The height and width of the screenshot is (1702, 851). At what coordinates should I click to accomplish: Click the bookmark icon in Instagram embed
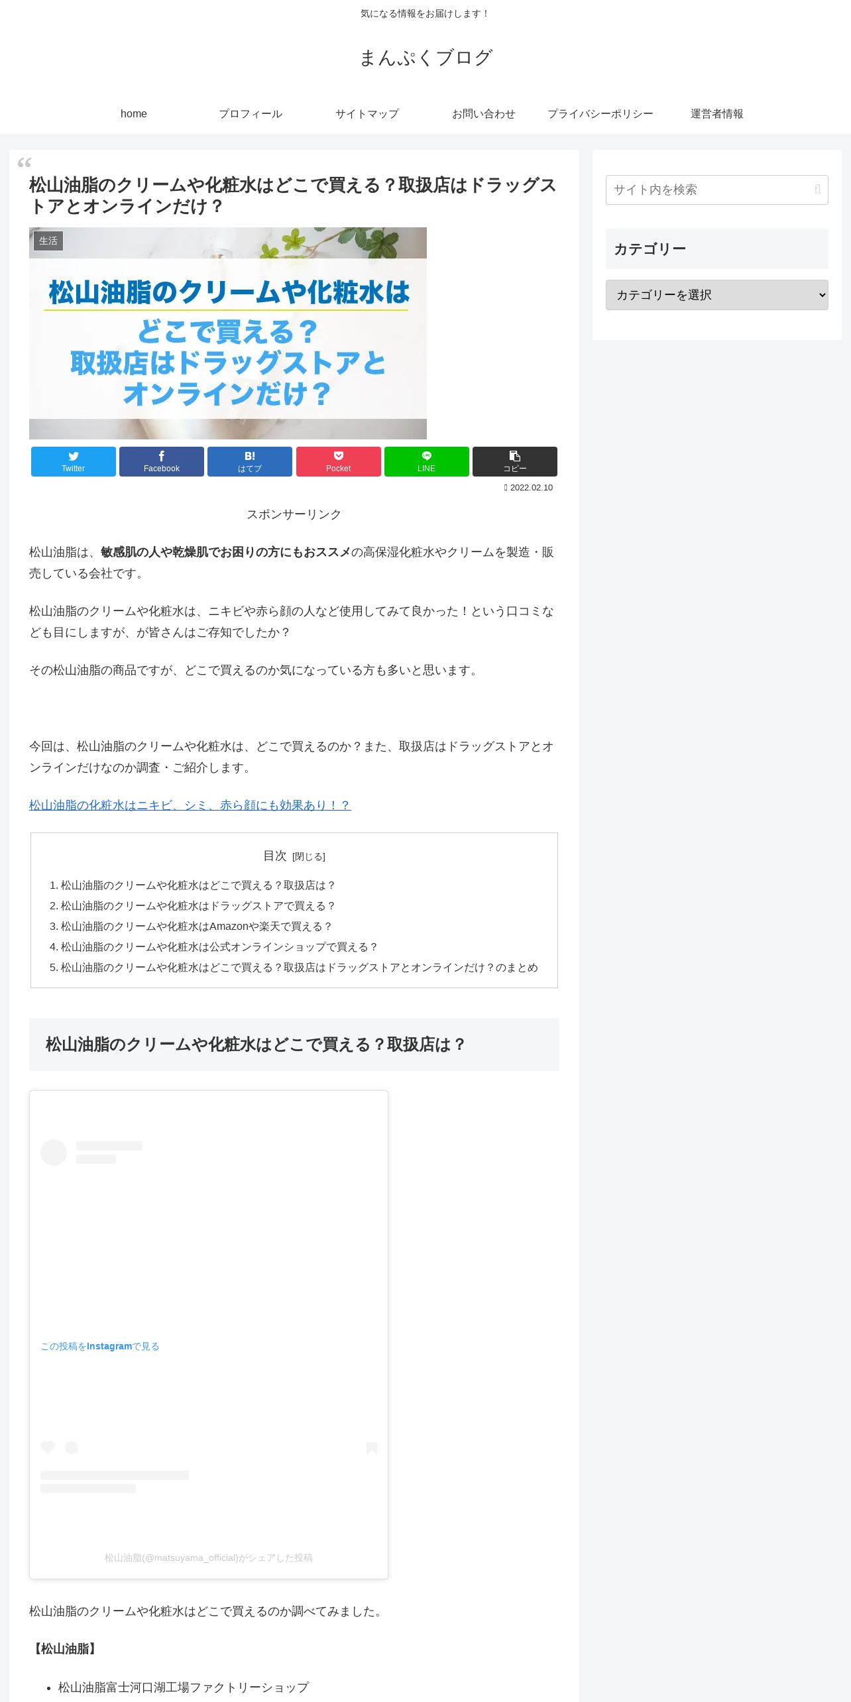click(372, 1448)
